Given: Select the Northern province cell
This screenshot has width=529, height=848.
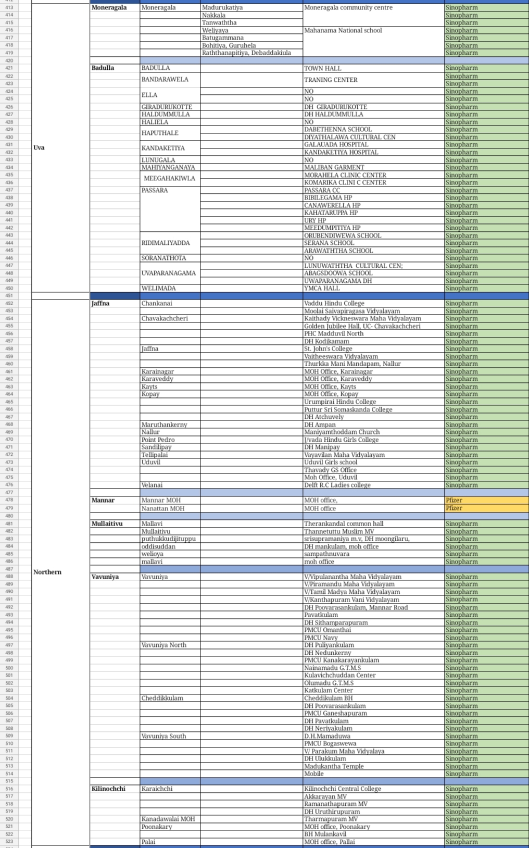Looking at the screenshot, I should pyautogui.click(x=60, y=572).
